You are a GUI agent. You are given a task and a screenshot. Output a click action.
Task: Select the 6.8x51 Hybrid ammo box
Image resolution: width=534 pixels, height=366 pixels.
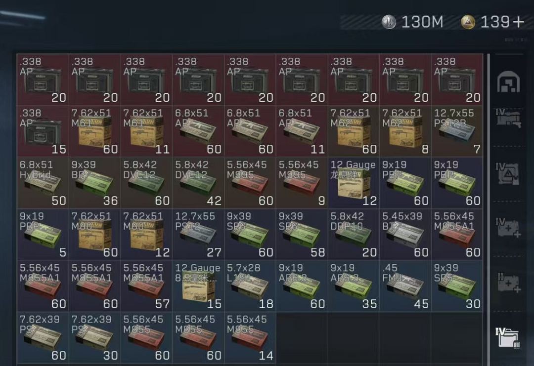point(43,183)
